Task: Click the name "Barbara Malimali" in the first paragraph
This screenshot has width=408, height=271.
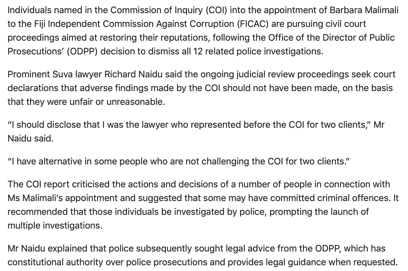Action: 364,10
